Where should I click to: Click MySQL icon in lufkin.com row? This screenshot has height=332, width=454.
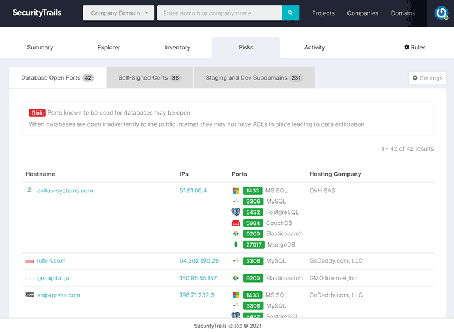click(236, 260)
